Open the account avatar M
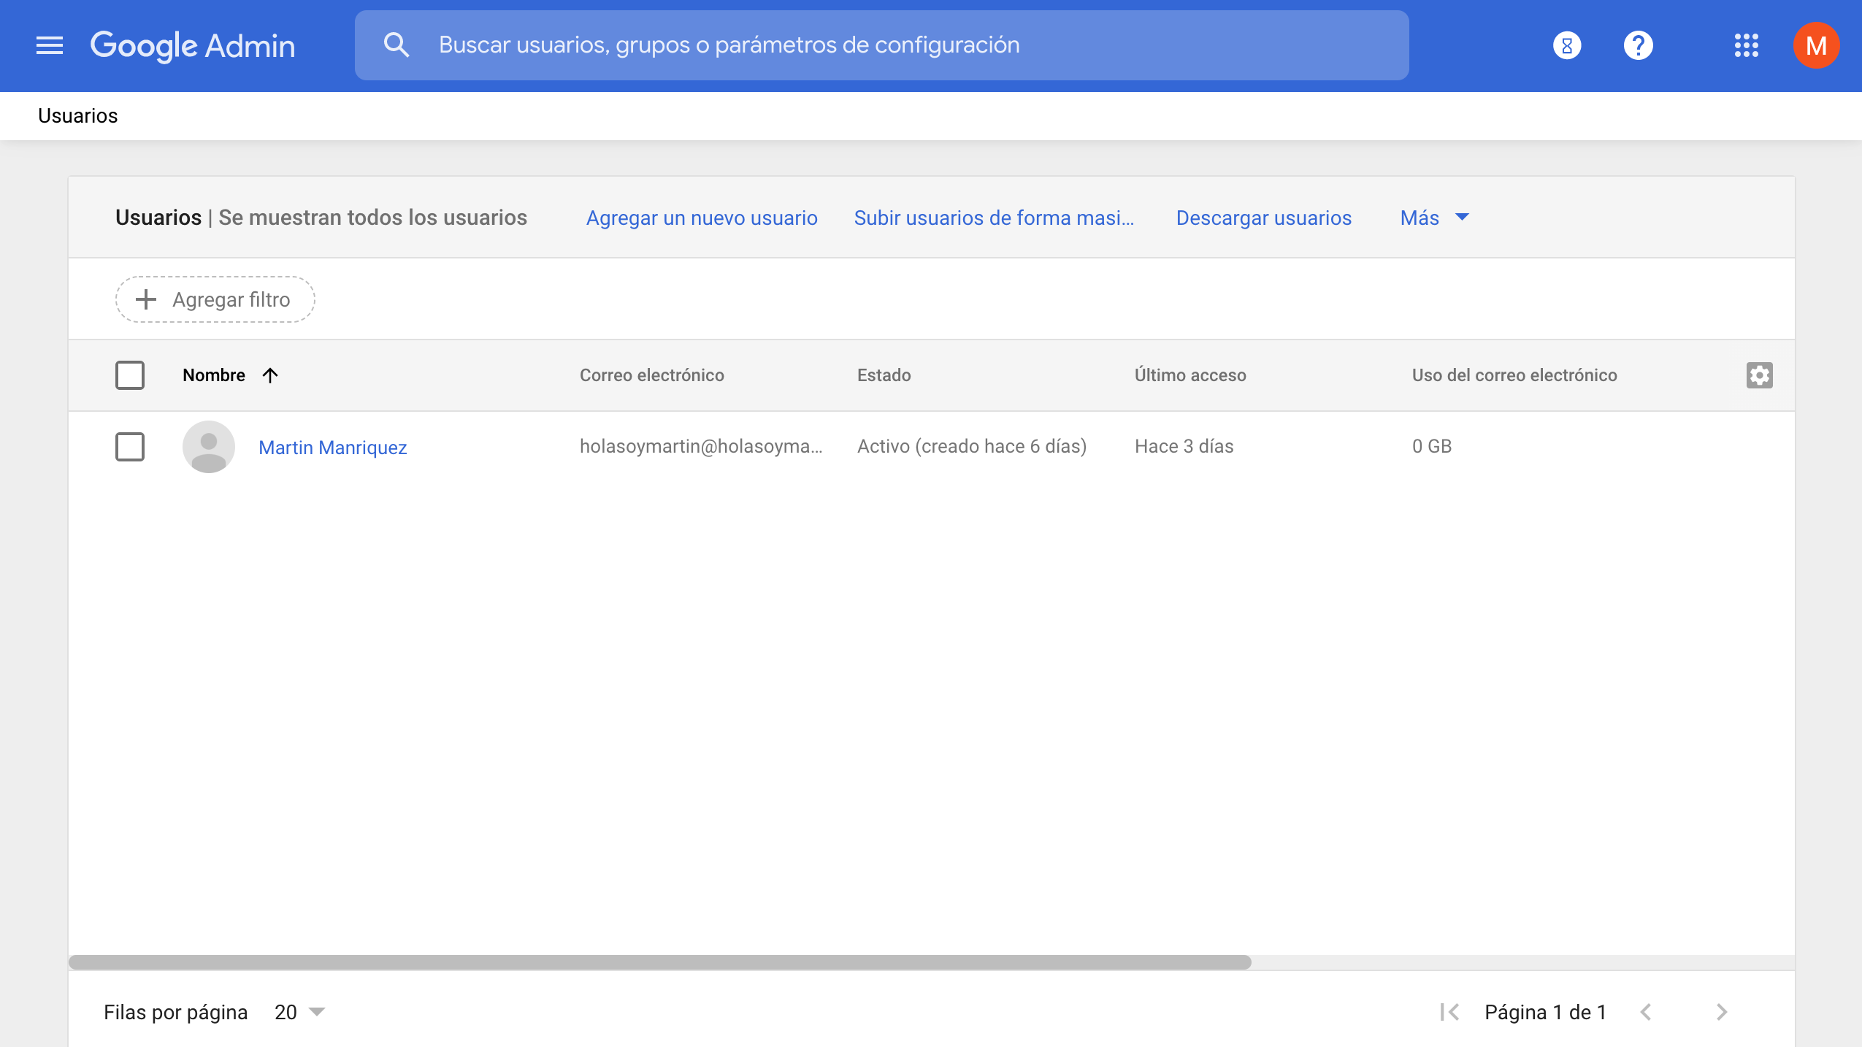Screen dimensions: 1862x1047 pyautogui.click(x=1816, y=45)
